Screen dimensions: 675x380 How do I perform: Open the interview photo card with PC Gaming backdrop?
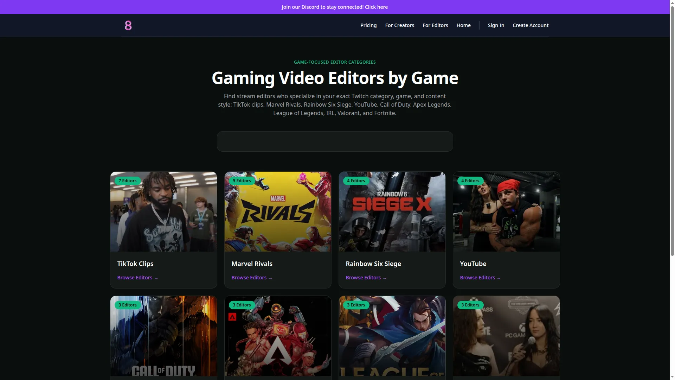click(x=506, y=336)
